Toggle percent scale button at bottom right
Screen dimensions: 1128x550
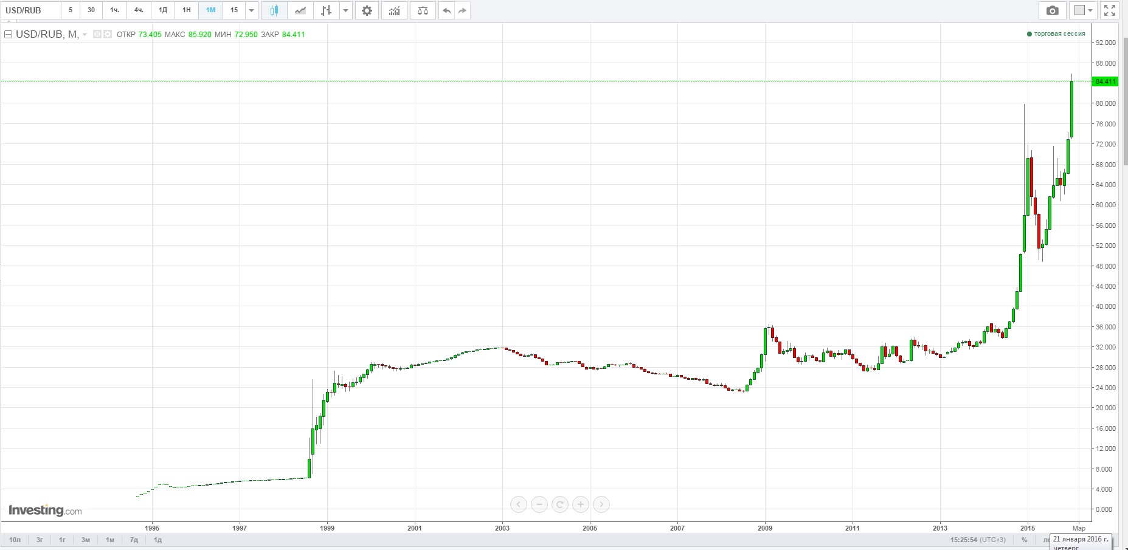click(x=1024, y=540)
